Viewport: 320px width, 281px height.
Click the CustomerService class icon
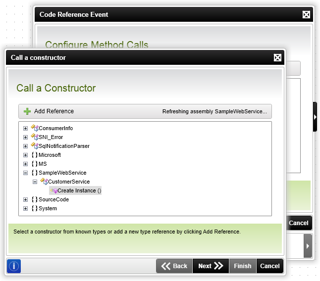(x=44, y=182)
